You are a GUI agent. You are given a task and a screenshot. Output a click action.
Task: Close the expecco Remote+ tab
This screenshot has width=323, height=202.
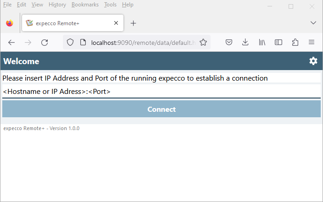click(x=116, y=23)
